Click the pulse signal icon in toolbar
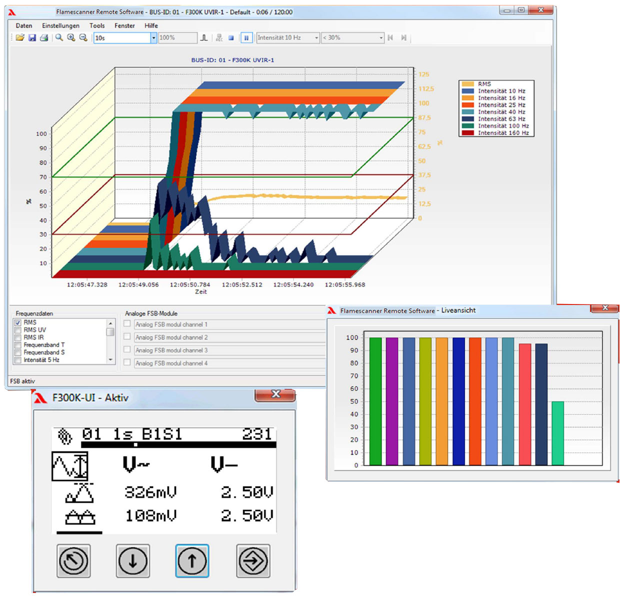627x602 pixels. tap(204, 38)
